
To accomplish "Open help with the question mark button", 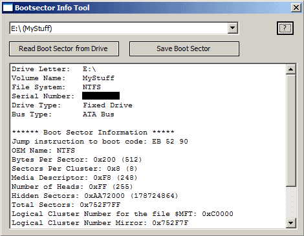I will click(285, 28).
